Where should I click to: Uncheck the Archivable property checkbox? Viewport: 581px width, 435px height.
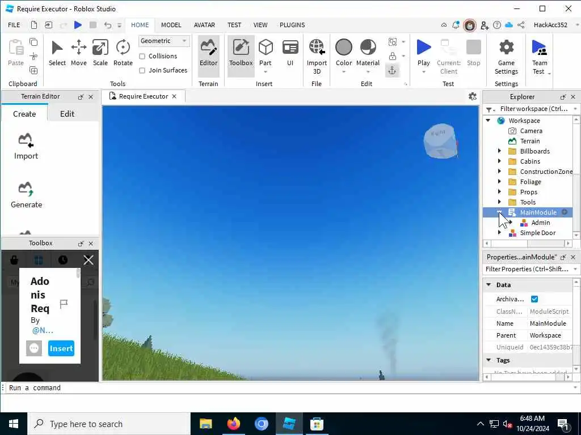(x=534, y=299)
